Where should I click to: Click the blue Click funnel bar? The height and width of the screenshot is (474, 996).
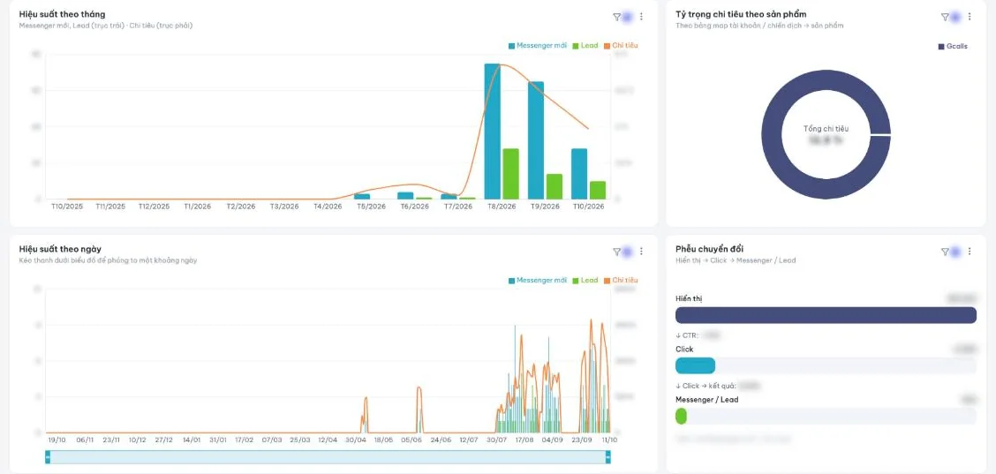click(x=695, y=365)
